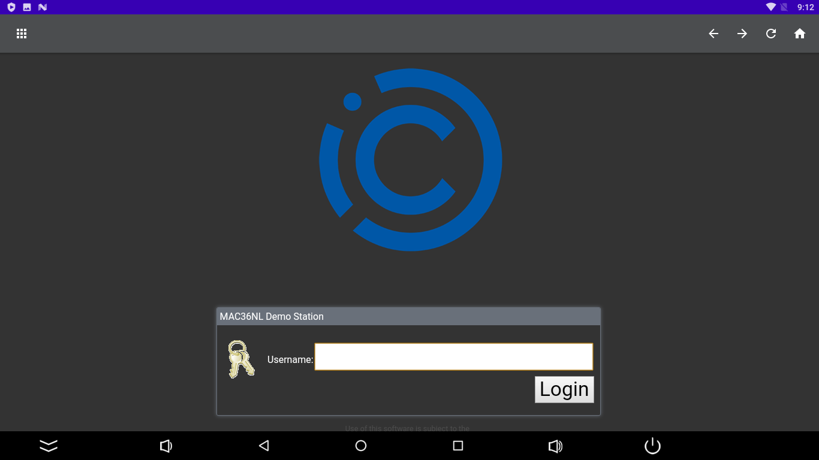Raise volume with the volume up icon
This screenshot has height=460, width=819.
555,446
